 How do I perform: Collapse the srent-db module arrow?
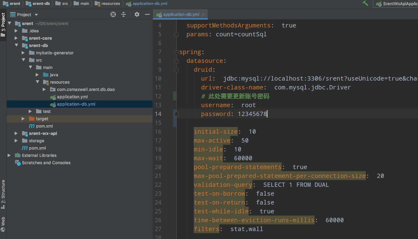(16, 45)
